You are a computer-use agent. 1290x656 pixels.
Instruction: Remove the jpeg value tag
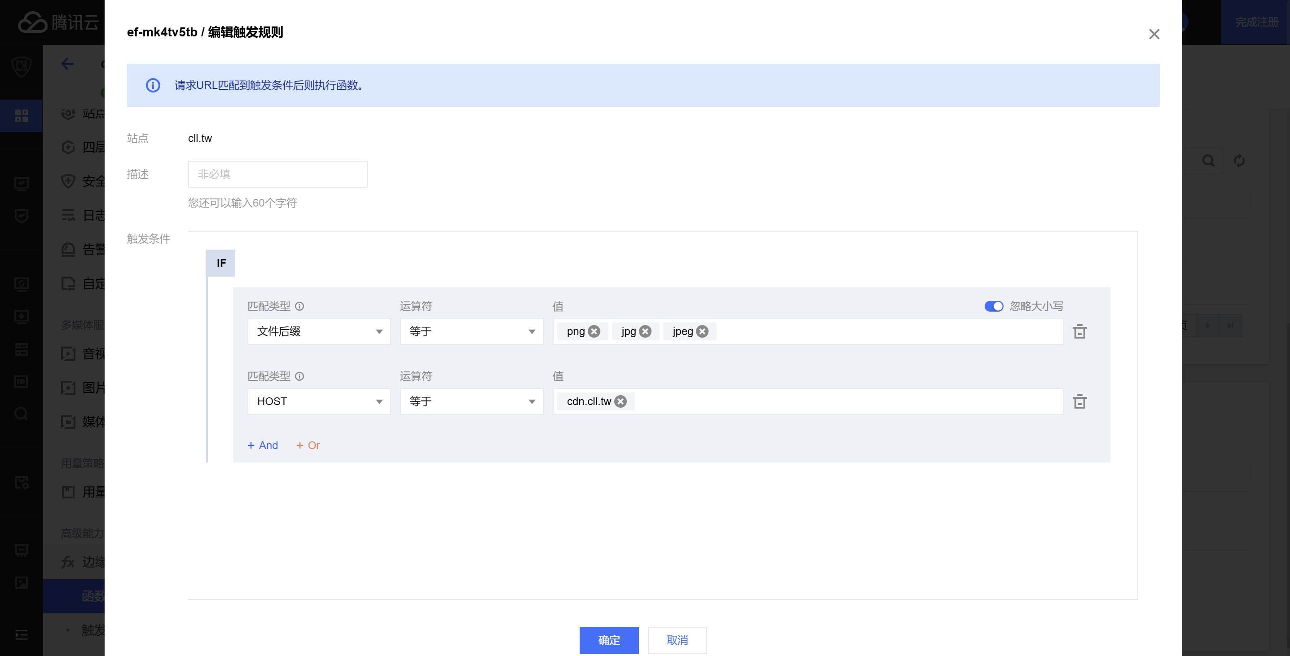click(x=702, y=331)
